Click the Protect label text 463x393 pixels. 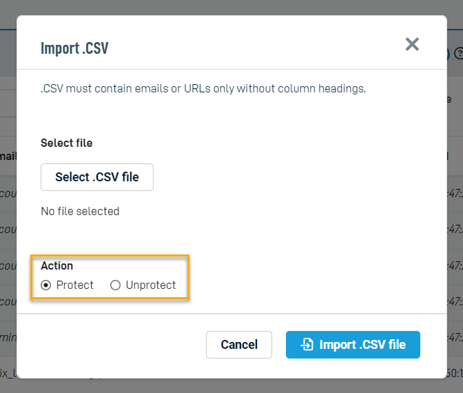pos(74,285)
